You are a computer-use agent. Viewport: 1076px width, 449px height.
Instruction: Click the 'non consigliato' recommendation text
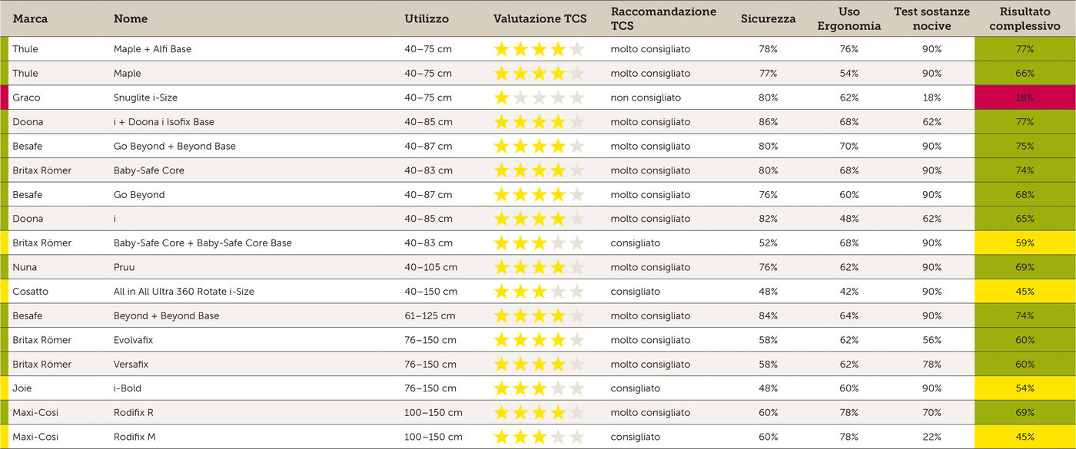[646, 97]
